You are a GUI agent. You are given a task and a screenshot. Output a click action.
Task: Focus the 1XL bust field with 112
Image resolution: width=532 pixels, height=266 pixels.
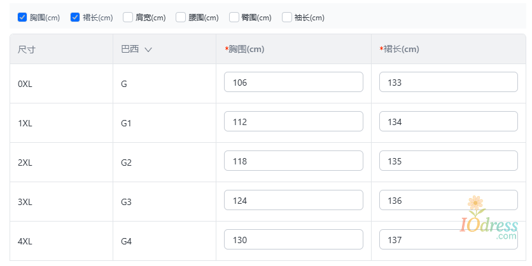click(x=293, y=121)
